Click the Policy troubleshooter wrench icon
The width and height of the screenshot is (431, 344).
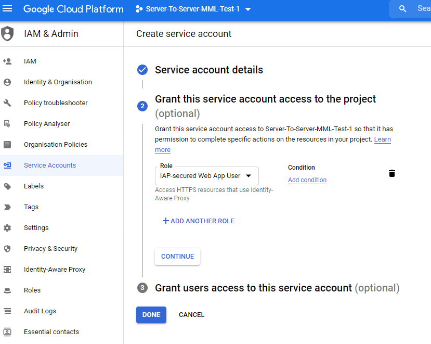(7, 103)
